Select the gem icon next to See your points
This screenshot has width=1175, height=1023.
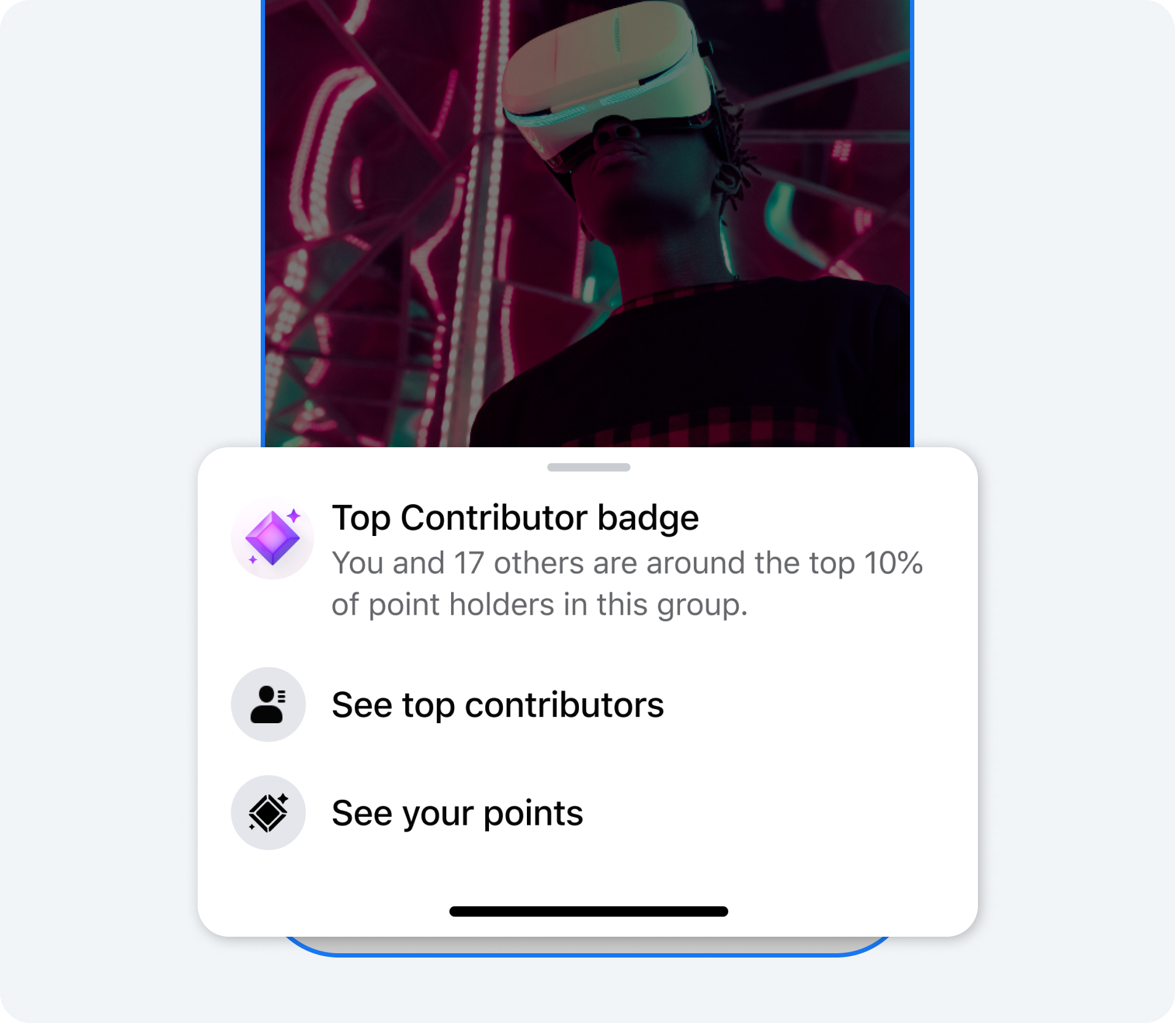click(268, 813)
